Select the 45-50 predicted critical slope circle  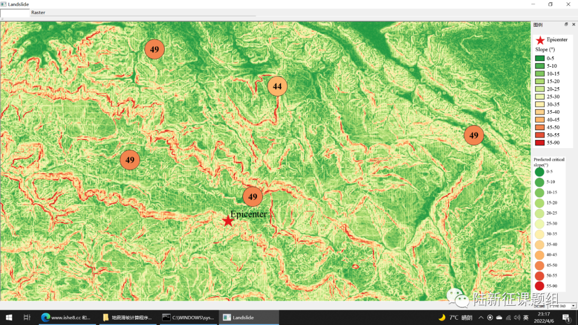click(x=539, y=265)
